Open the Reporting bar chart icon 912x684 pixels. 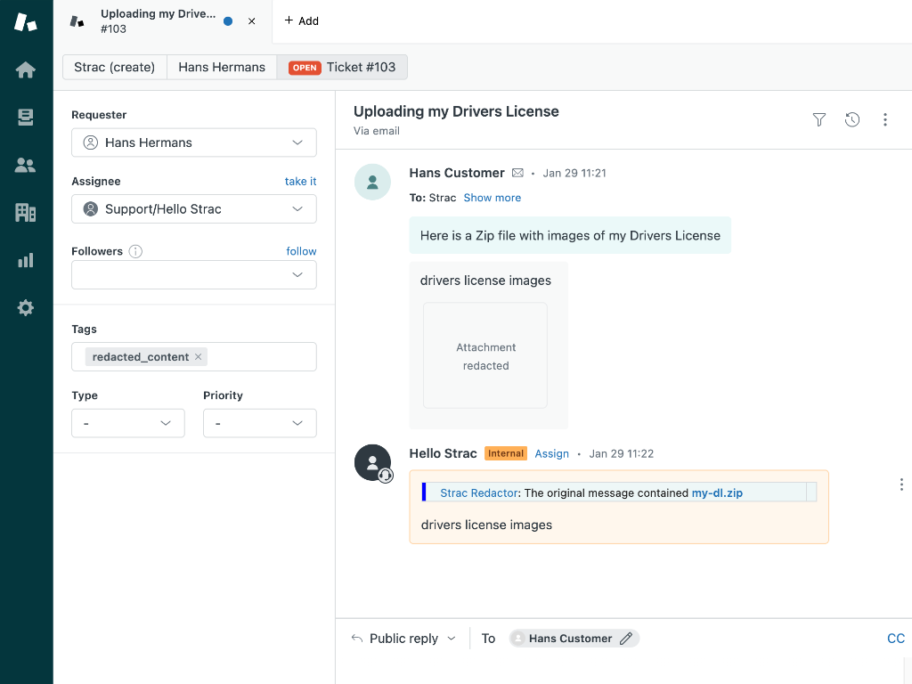(26, 260)
